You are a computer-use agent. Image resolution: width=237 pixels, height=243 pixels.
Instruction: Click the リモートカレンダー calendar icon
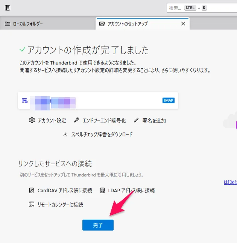[x=32, y=205]
